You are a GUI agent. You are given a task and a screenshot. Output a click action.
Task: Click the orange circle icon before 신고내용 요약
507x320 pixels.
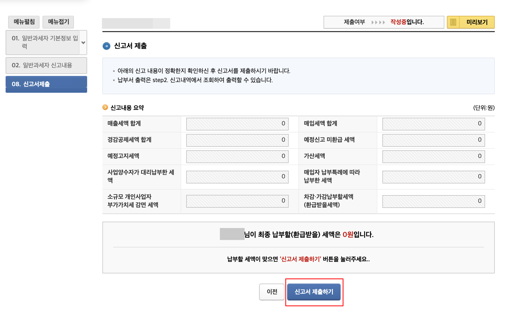(x=105, y=108)
